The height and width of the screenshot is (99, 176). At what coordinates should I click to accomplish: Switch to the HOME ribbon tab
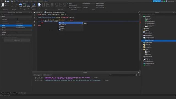click(21, 1)
